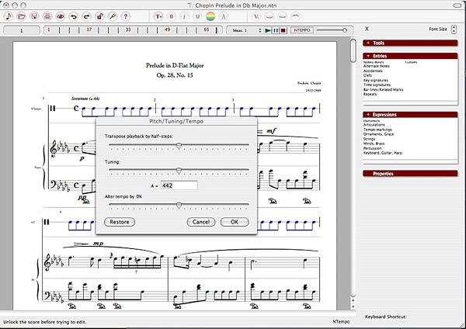Apply underline with the U icon
The height and width of the screenshot is (329, 466).
[197, 16]
